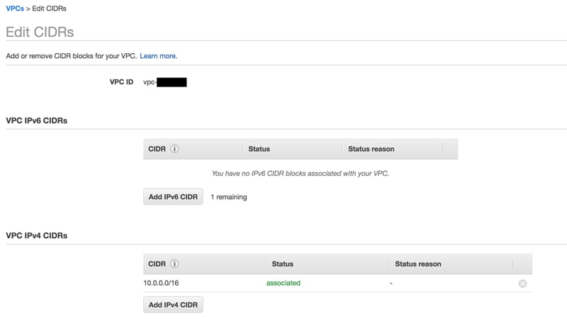Click Status reason header in IPv4 table
The height and width of the screenshot is (319, 567).
(x=417, y=264)
